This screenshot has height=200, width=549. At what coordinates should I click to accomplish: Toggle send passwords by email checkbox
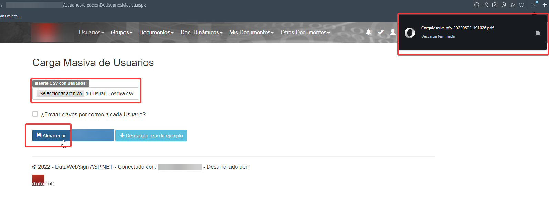[x=35, y=114]
